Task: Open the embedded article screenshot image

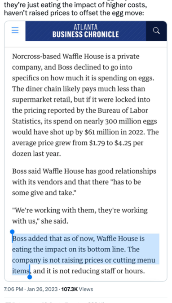Action: pyautogui.click(x=86, y=151)
